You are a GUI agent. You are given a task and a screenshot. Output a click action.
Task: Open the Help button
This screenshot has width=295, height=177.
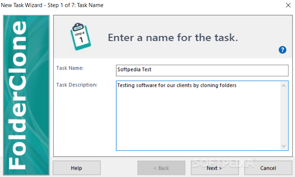(x=77, y=168)
